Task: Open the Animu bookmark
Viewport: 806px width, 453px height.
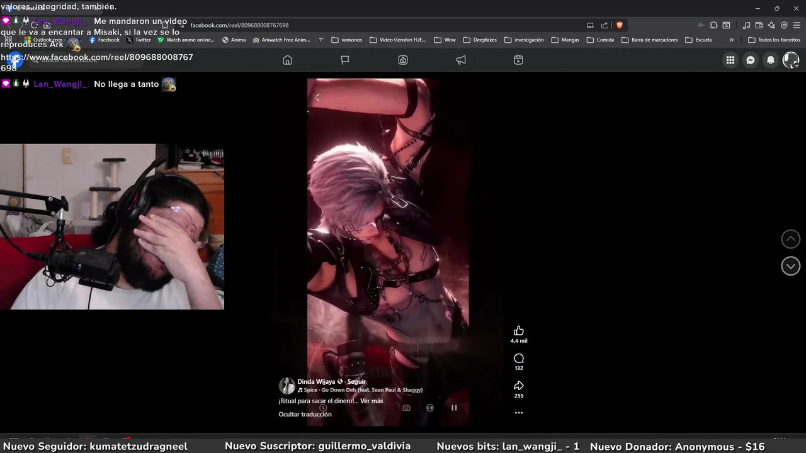Action: (234, 40)
